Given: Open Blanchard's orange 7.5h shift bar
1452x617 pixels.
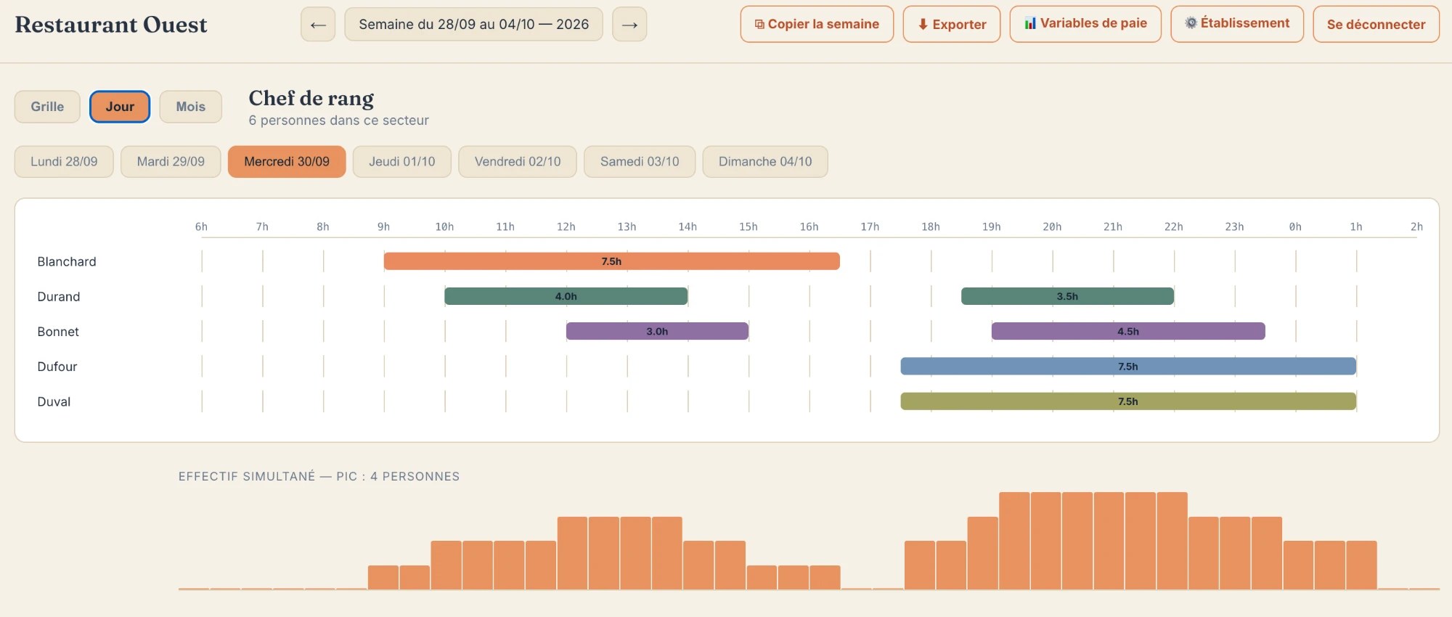Looking at the screenshot, I should (611, 261).
